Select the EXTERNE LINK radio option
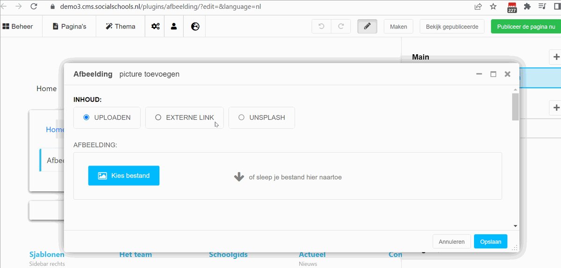This screenshot has height=268, width=561. pos(158,117)
